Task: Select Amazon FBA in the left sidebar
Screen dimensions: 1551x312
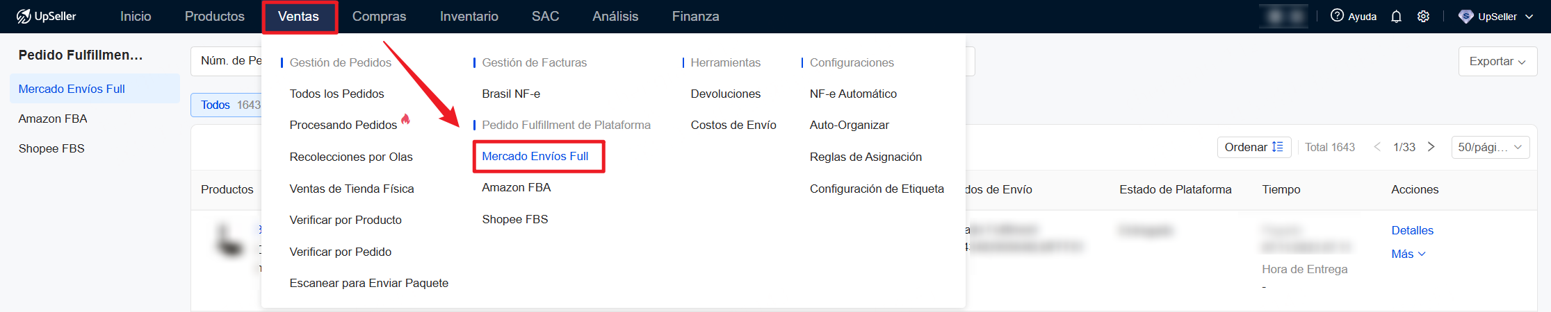Action: [53, 119]
